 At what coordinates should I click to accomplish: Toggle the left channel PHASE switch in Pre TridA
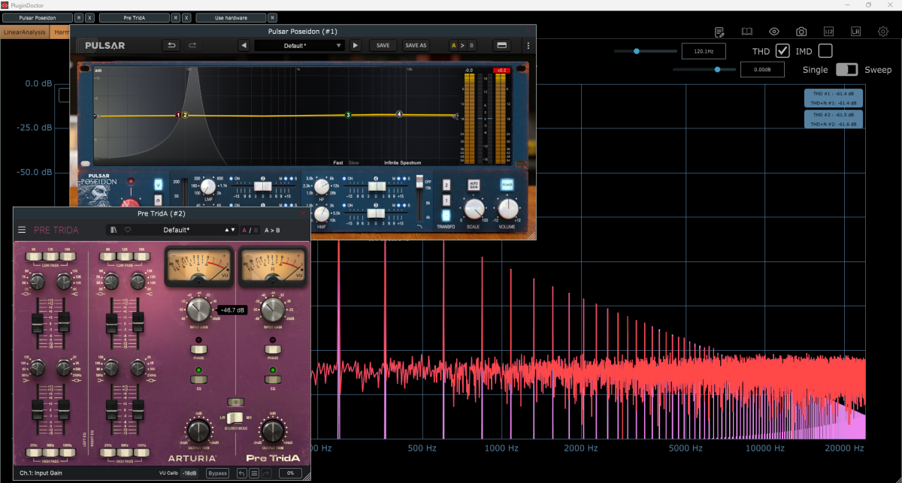click(x=198, y=349)
